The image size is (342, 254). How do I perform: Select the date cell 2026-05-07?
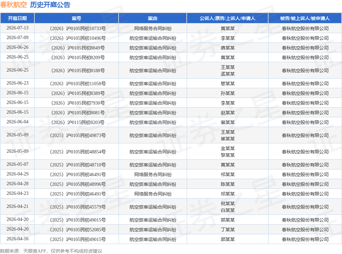17,164
